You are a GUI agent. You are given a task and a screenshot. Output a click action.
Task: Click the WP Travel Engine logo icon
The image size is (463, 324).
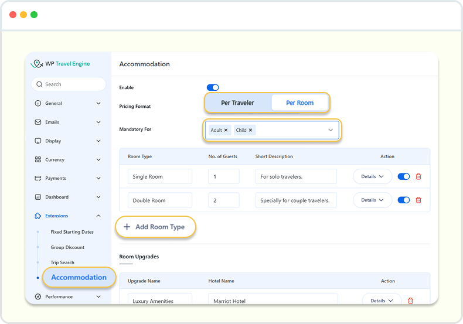tap(37, 64)
